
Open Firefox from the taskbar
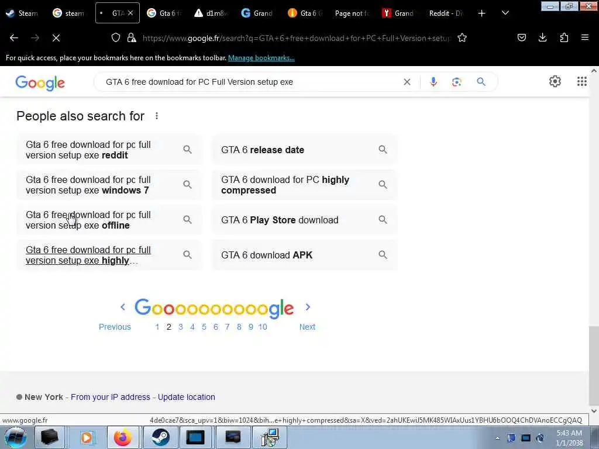pos(123,437)
